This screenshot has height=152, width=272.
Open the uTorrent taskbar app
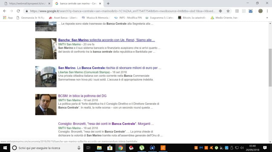142,148
